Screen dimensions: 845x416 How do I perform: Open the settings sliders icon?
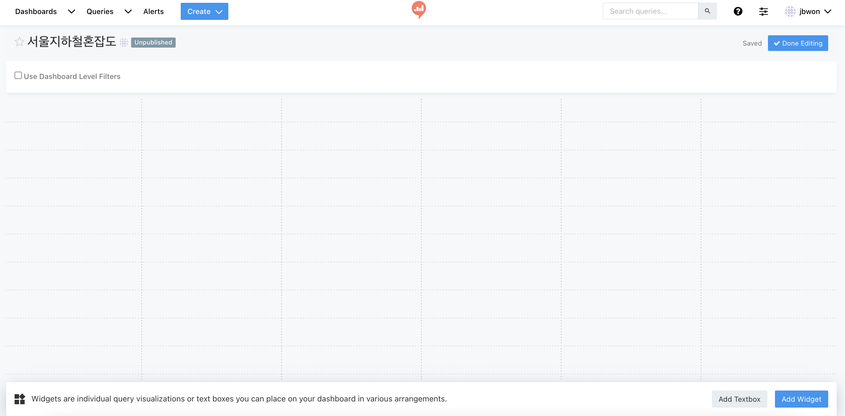(763, 11)
